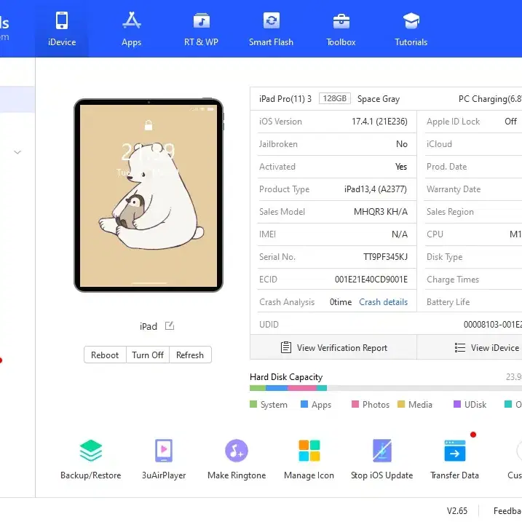Screen dimensions: 522x522
Task: Click the iPad lock screen preview
Action: click(x=149, y=195)
